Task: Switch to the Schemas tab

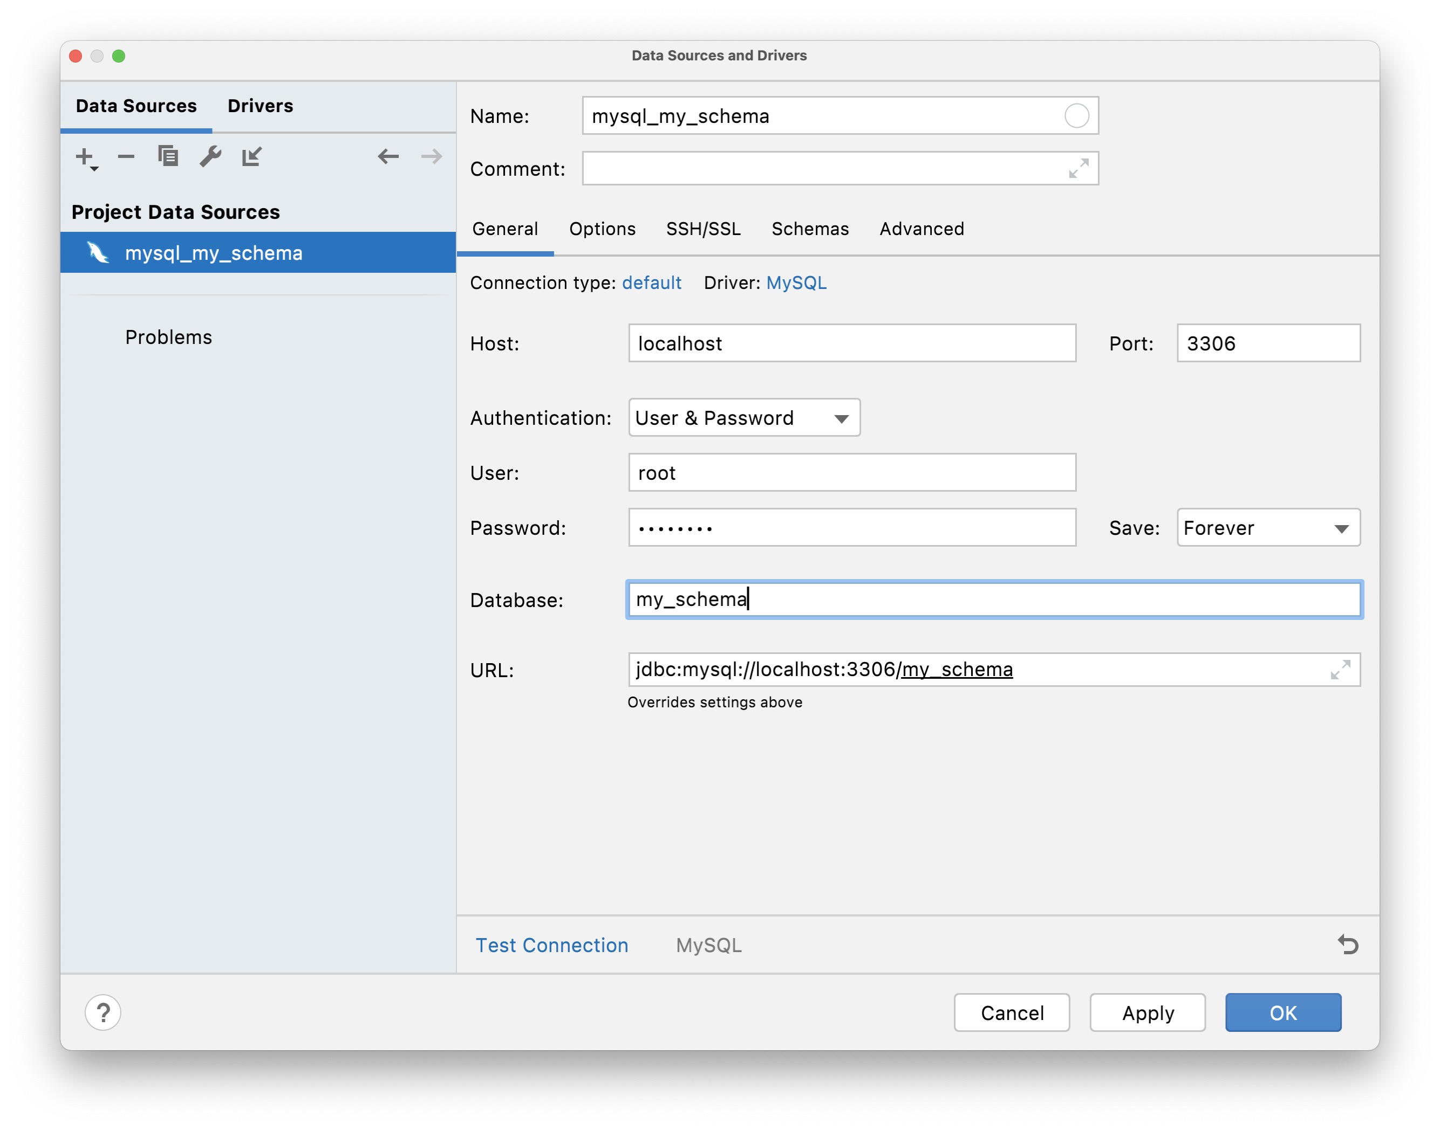Action: coord(809,229)
